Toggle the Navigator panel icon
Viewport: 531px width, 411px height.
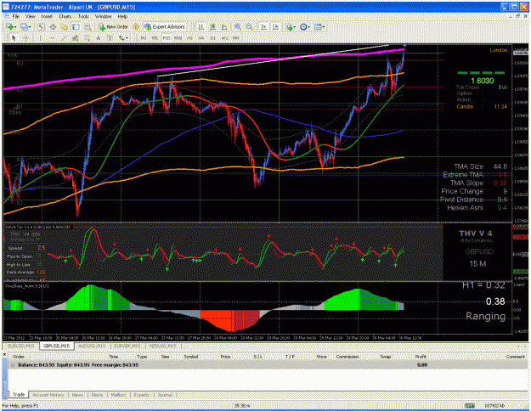tap(64, 26)
